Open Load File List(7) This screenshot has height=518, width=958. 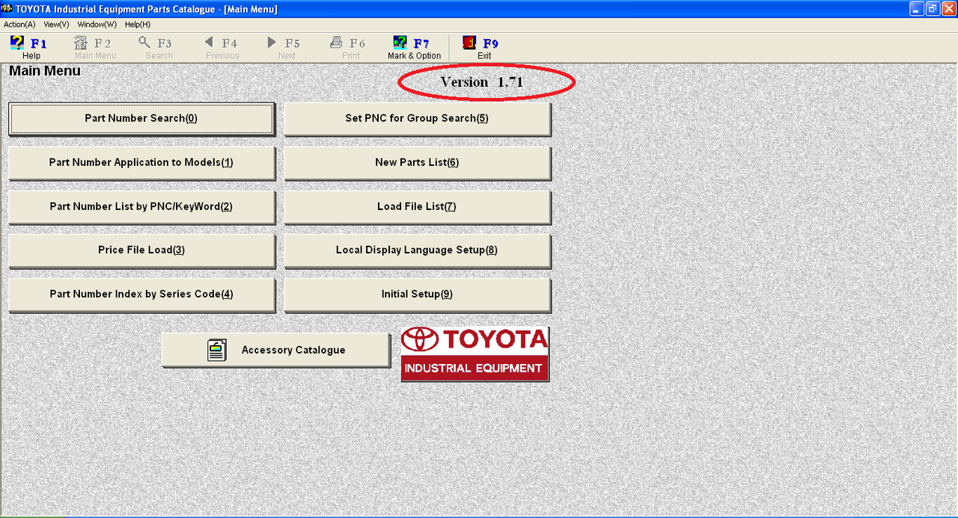417,207
